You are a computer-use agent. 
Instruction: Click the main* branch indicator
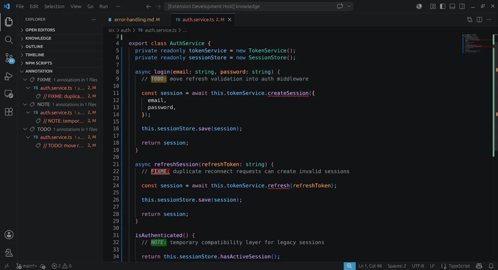click(26, 266)
